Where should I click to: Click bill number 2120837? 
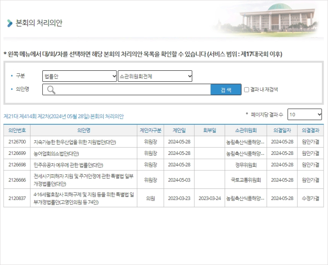pos(17,198)
